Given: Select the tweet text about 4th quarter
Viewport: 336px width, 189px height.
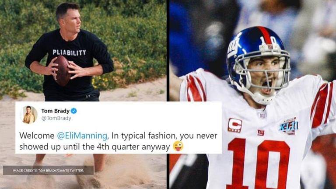Looking at the screenshot, I should coord(118,141).
